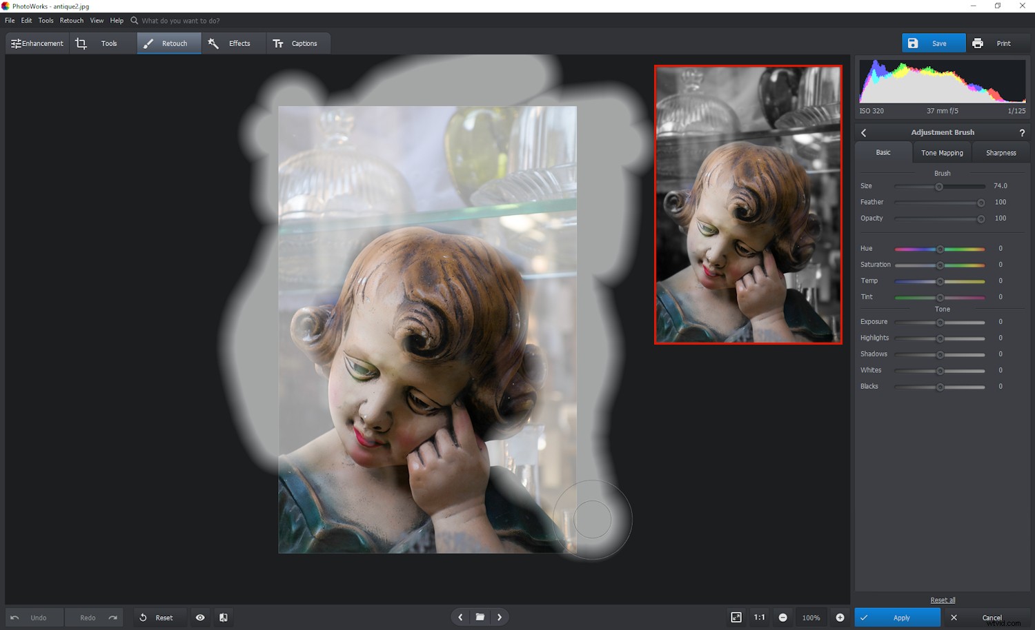Zoom out using the minus icon
This screenshot has width=1035, height=630.
782,617
